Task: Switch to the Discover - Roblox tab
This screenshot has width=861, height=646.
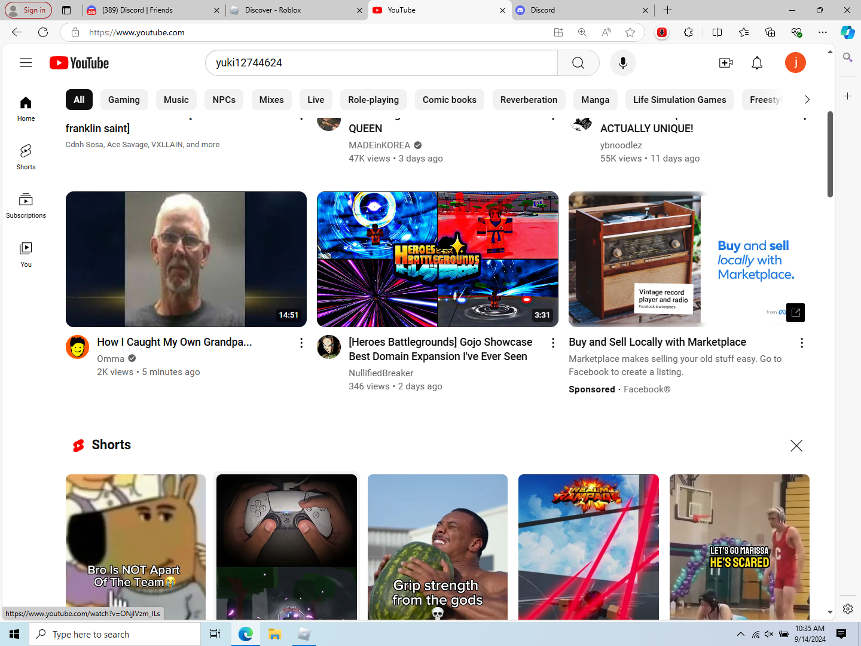Action: [x=295, y=10]
